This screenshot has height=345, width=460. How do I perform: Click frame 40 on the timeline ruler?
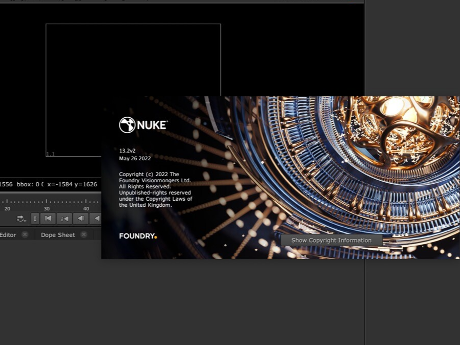click(86, 208)
